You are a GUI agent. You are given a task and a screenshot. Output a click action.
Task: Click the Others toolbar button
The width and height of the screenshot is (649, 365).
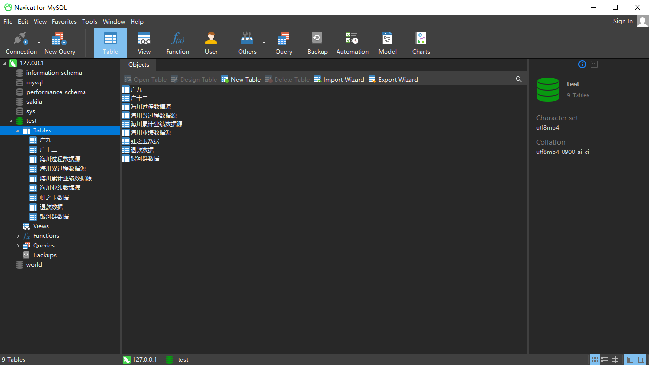point(247,43)
